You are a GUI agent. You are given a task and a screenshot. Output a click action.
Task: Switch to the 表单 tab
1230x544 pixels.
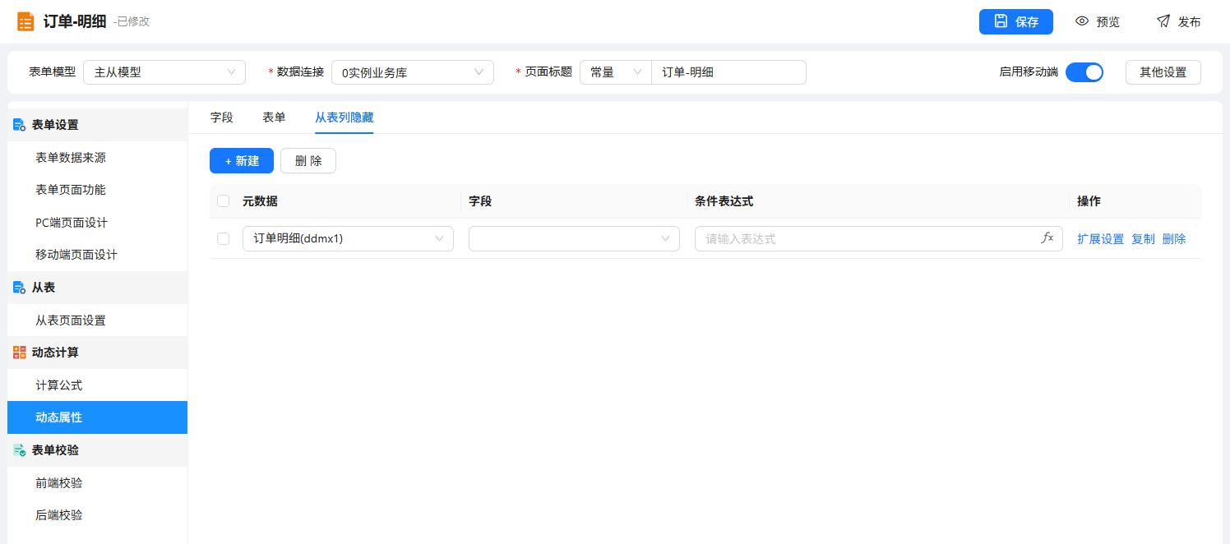click(x=274, y=118)
